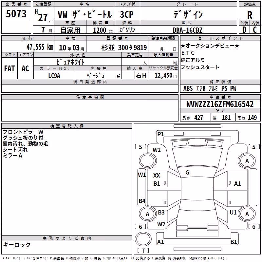Select the door shape value 3CP
262x262 pixels.
[127, 14]
